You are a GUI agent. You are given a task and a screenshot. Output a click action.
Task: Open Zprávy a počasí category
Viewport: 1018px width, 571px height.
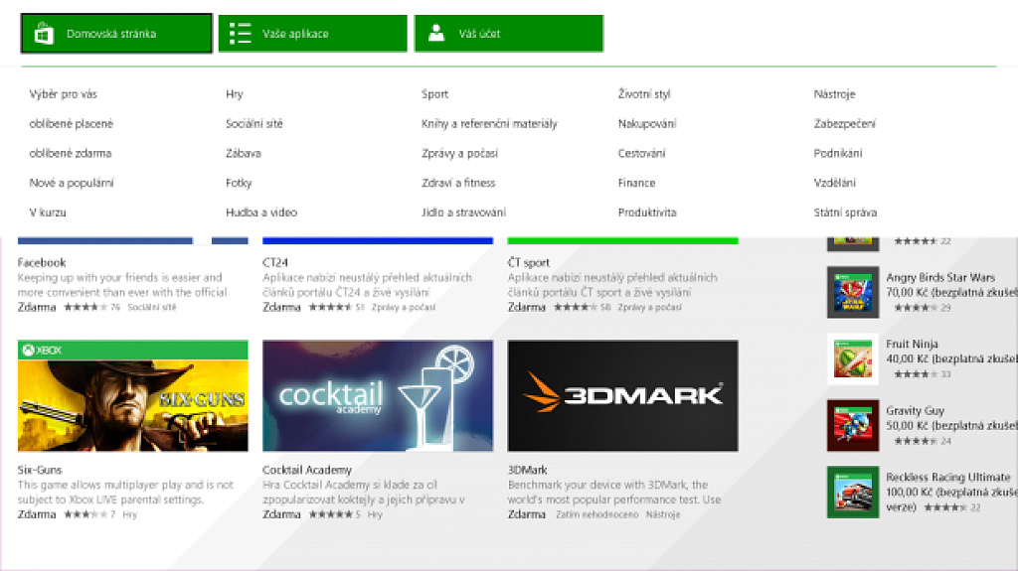coord(459,153)
